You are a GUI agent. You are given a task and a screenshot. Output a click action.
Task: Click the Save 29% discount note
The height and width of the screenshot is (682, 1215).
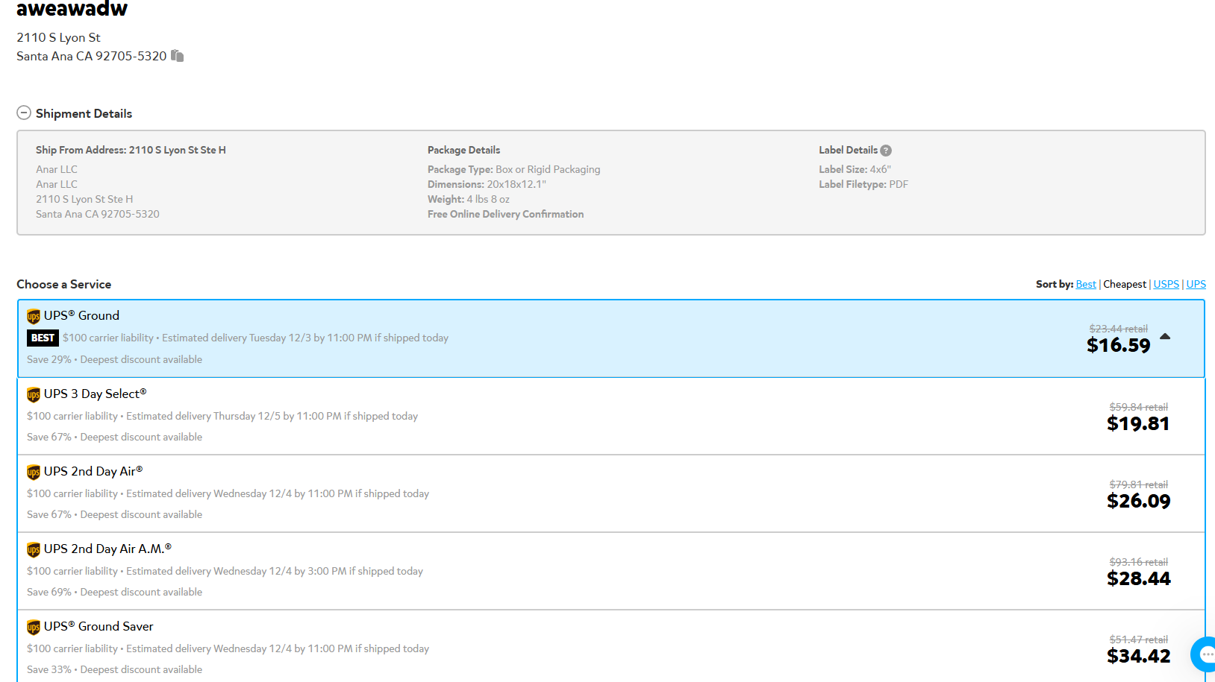click(x=114, y=359)
